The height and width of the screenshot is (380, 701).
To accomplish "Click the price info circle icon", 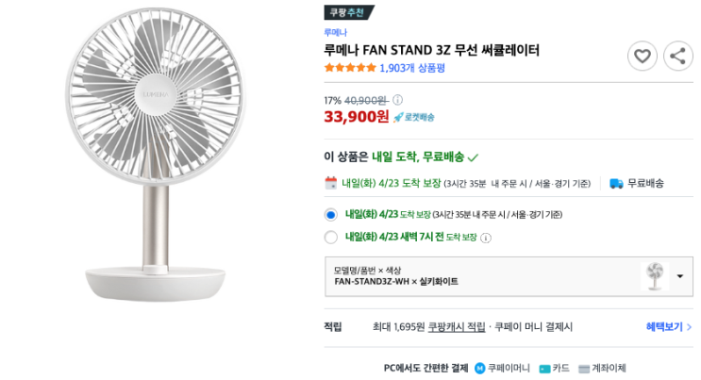I will point(397,100).
